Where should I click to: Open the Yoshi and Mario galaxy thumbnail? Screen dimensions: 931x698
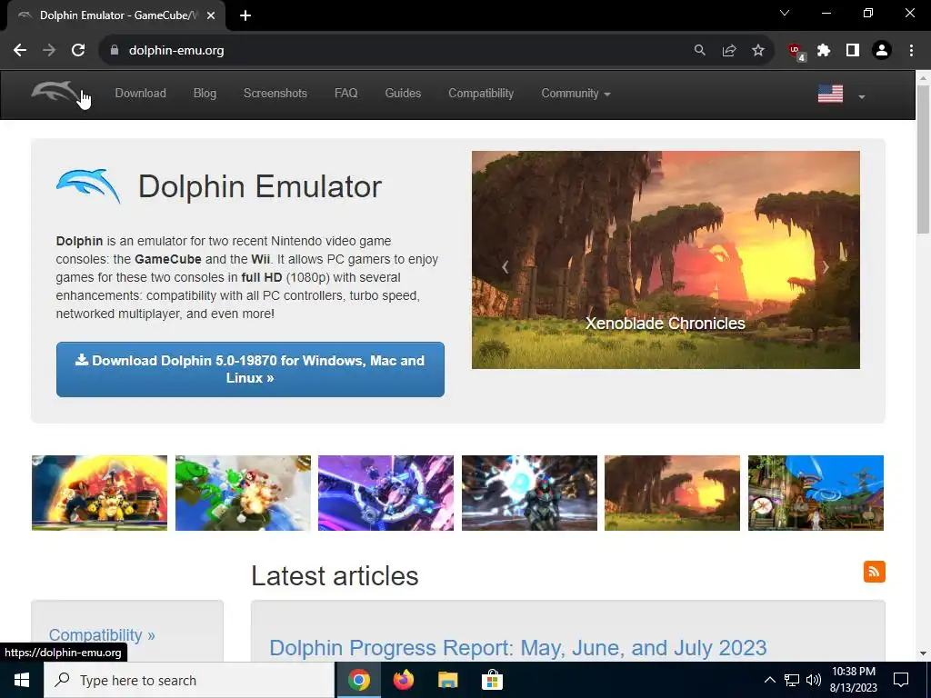tap(243, 493)
